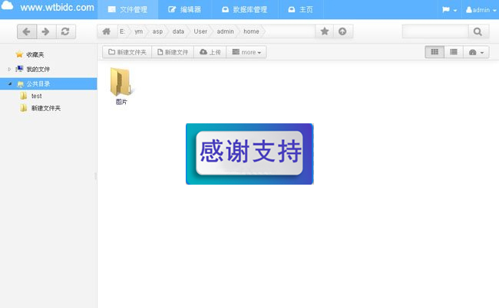Screen dimensions: 499x308
Task: Go forward with the right arrow button
Action: [x=46, y=31]
